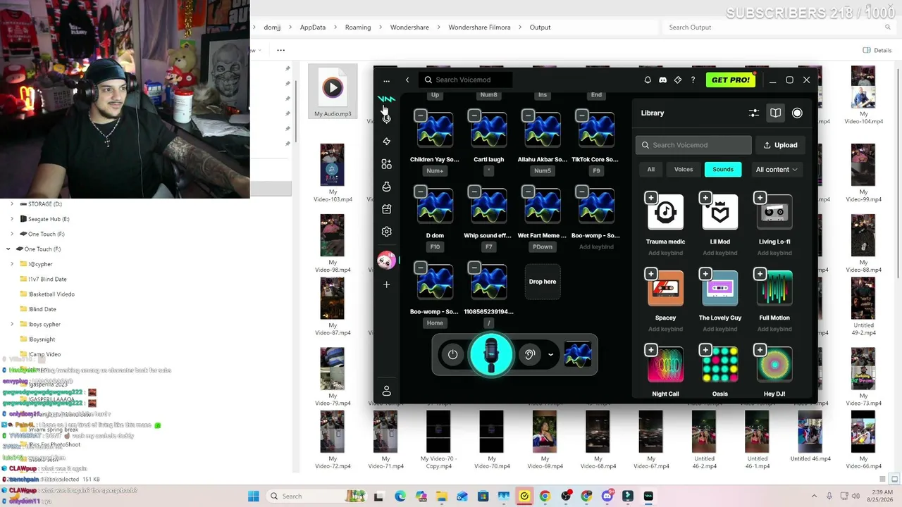Remove Carti laugh sound from soundboard
Image resolution: width=902 pixels, height=507 pixels.
pos(474,115)
